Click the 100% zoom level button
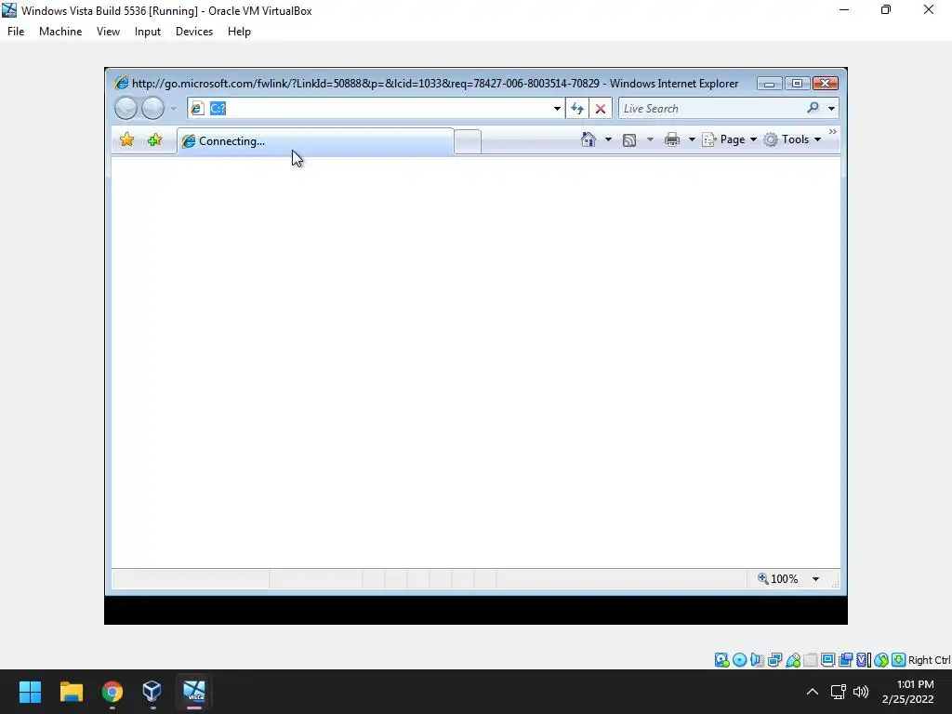The image size is (952, 714). coord(778,578)
